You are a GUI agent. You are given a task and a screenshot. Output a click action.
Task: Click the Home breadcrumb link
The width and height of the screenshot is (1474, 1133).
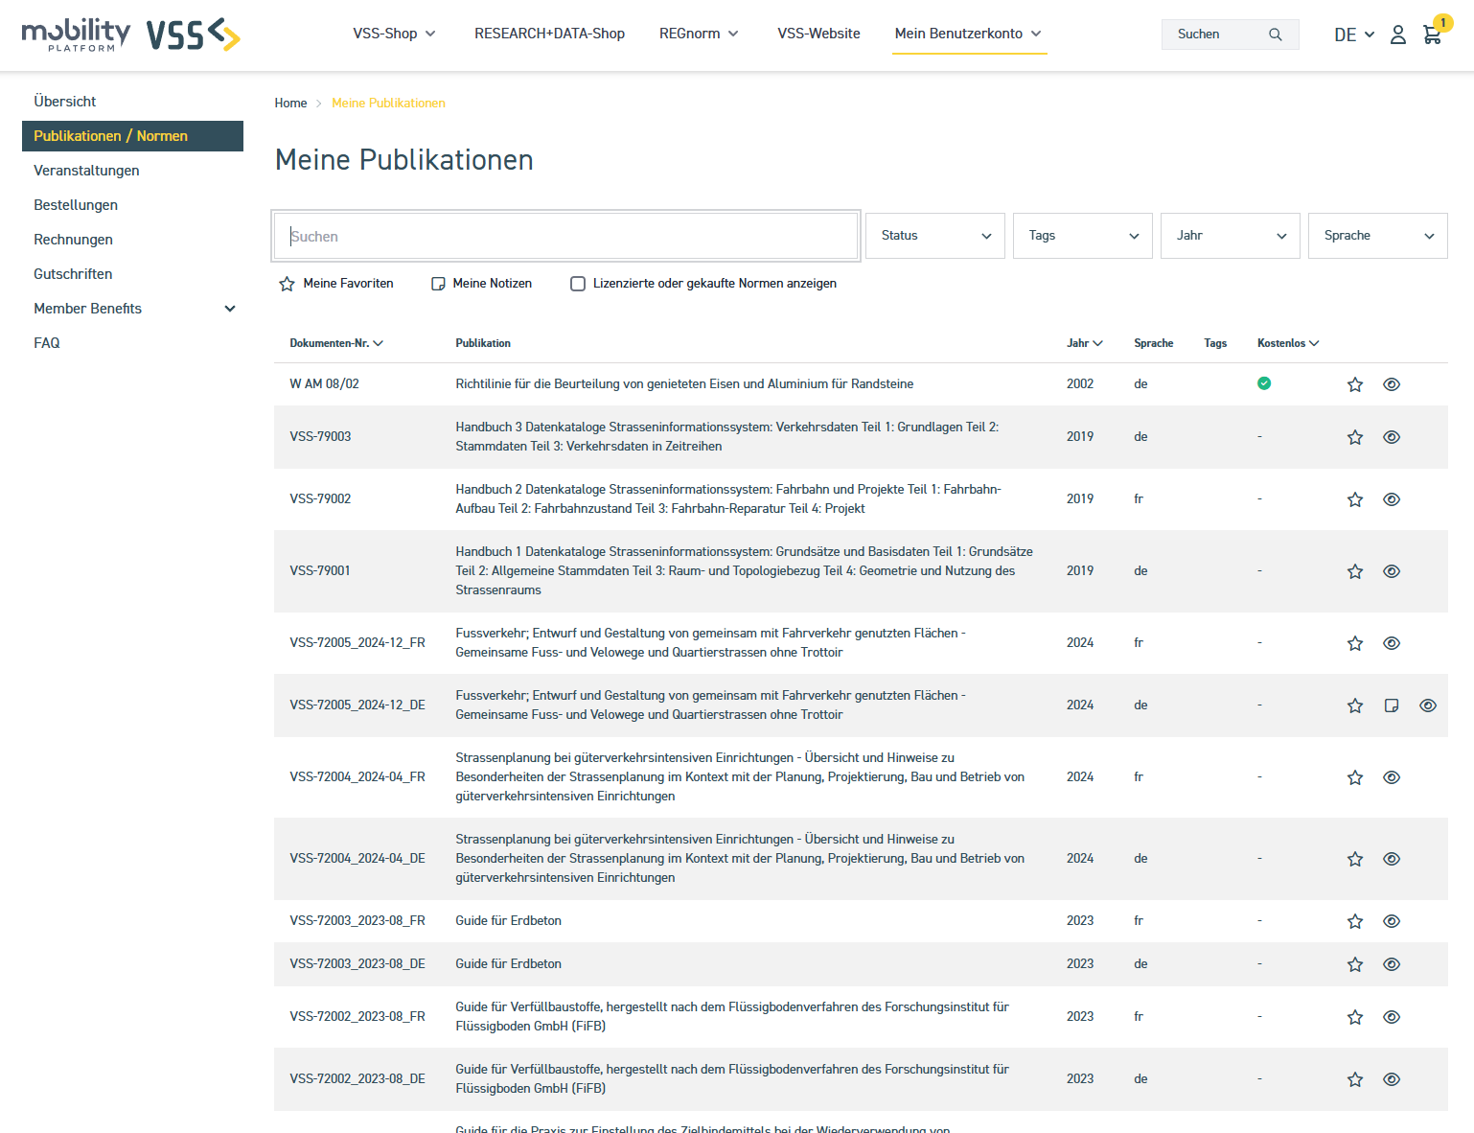pos(290,104)
